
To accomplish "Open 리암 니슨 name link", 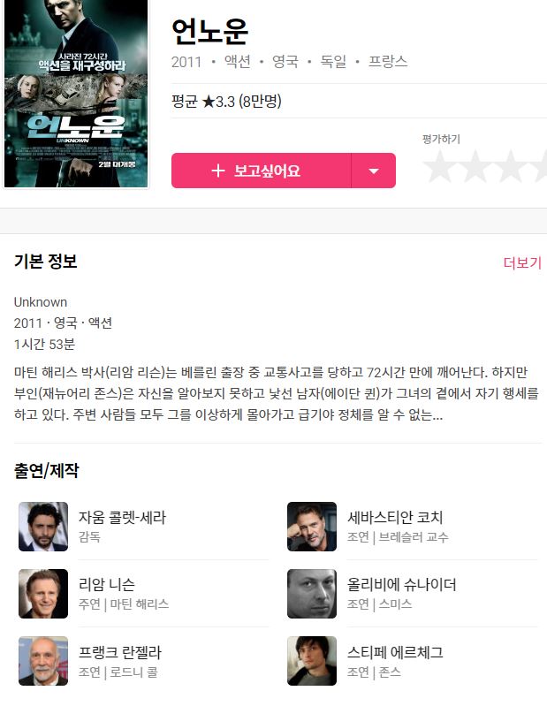I will pos(107,584).
